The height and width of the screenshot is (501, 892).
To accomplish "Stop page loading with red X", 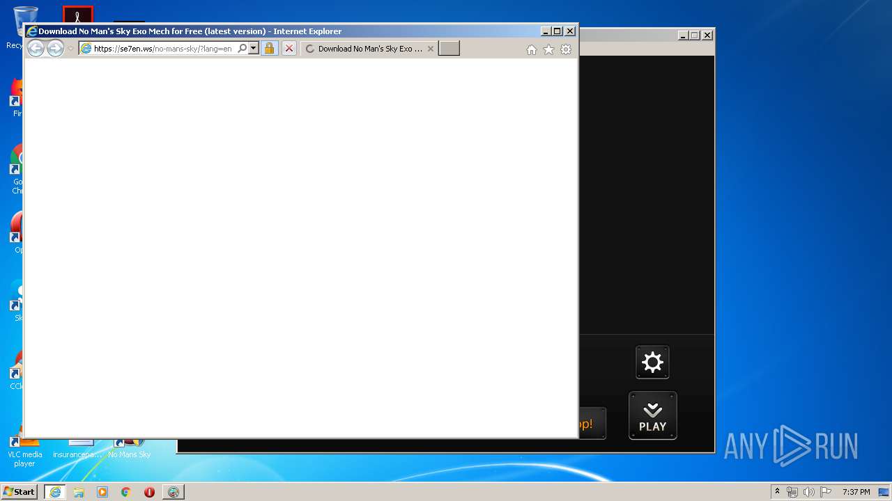I will point(289,49).
